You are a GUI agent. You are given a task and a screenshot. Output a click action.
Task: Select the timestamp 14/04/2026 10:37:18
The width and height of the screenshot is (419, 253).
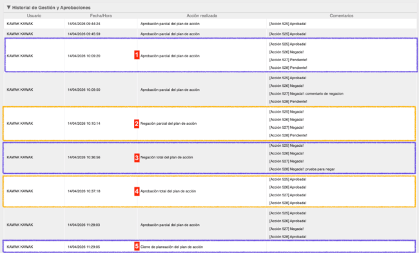coord(84,191)
